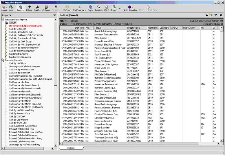Open Calls by Telephone Number report
The image size is (225, 156).
[22, 51]
